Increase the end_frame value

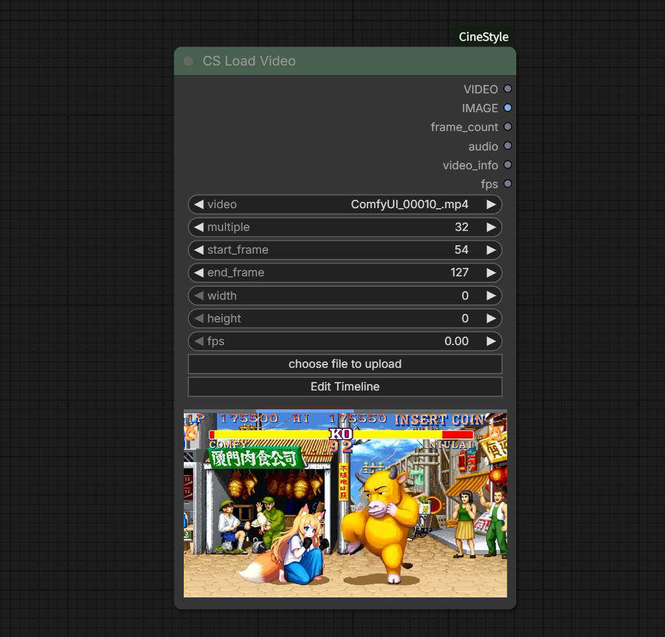(x=491, y=272)
